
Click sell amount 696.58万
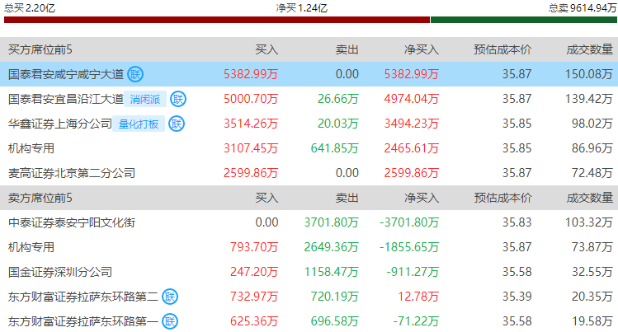click(335, 321)
